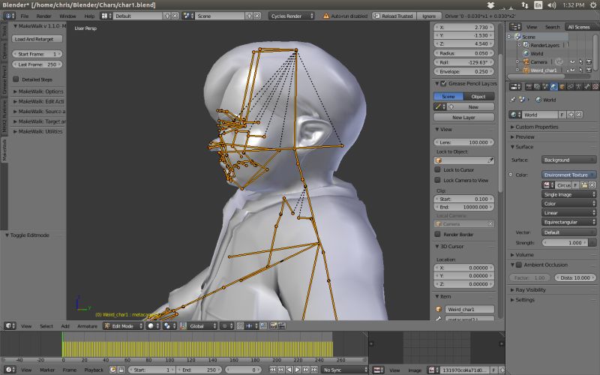Click the unlink world X icon
The width and height of the screenshot is (600, 375).
[579, 115]
